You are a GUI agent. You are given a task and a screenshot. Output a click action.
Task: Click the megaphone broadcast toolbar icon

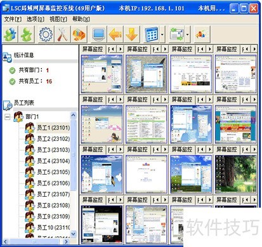[x=202, y=34]
